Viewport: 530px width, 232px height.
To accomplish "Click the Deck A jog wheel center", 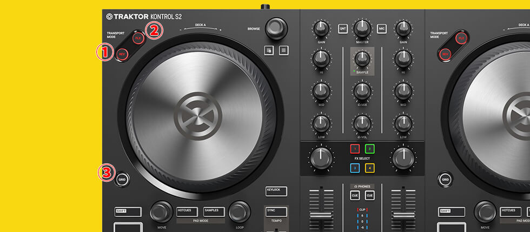I will tap(198, 116).
